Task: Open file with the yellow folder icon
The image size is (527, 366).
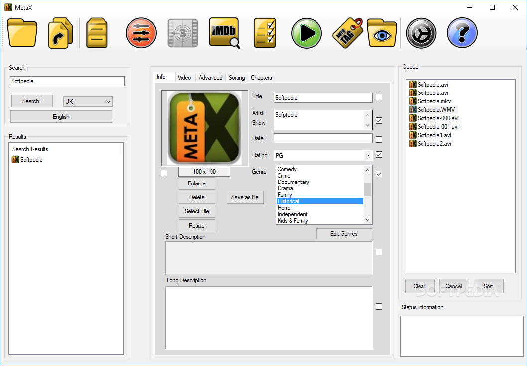Action: pyautogui.click(x=22, y=33)
